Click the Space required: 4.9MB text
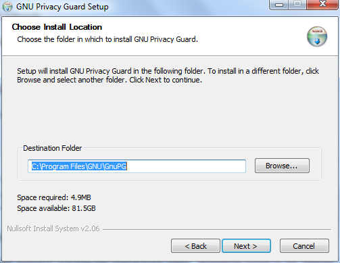The width and height of the screenshot is (340, 263). tap(54, 197)
